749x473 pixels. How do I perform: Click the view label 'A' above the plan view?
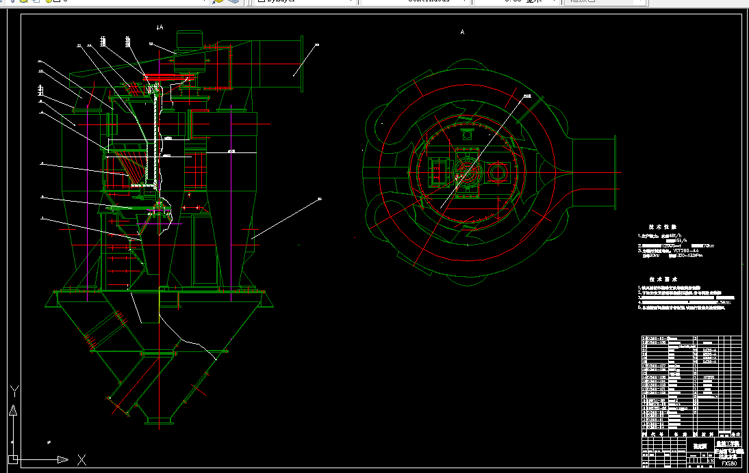point(462,32)
